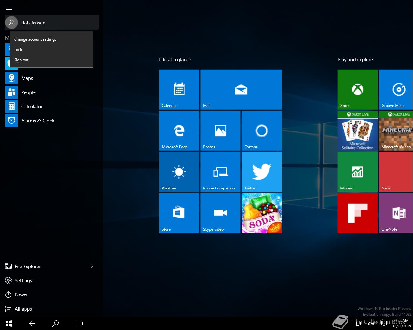Open the Weather tile
This screenshot has height=330, width=413.
click(x=179, y=172)
